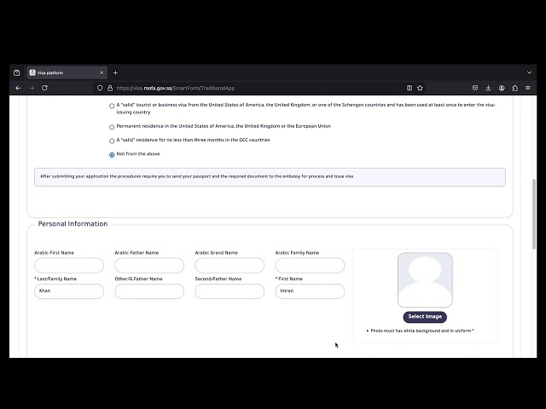Expand the list all tabs chevron
Image resolution: width=546 pixels, height=409 pixels.
tap(529, 72)
